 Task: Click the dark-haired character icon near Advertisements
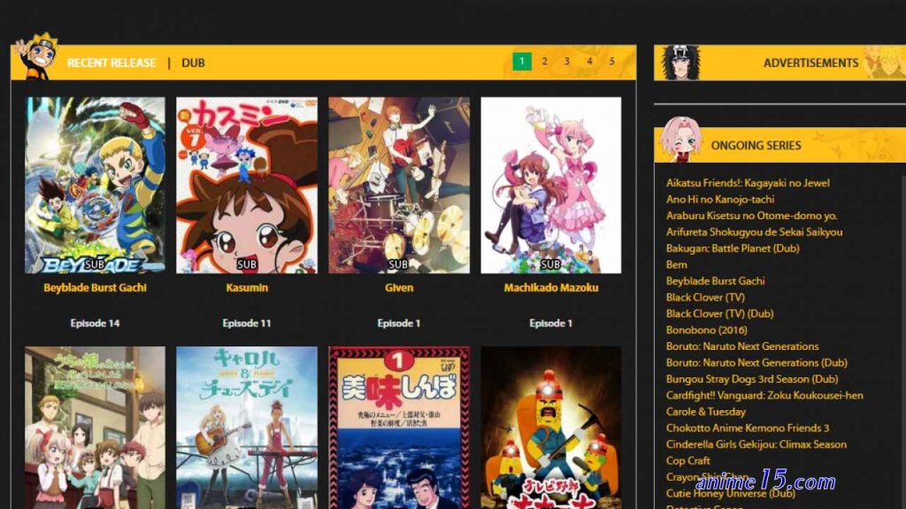(680, 63)
